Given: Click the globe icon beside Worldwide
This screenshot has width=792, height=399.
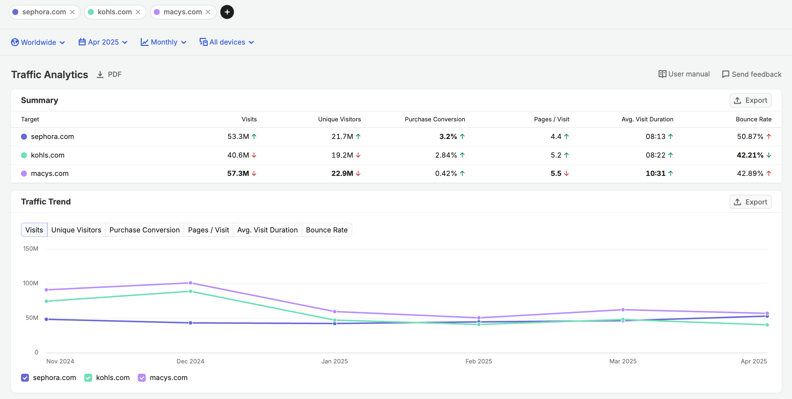Looking at the screenshot, I should click(15, 42).
